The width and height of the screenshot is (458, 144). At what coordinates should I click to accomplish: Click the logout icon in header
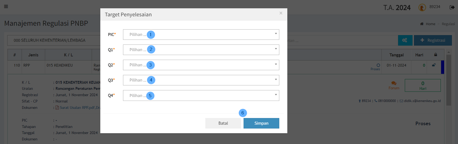tap(452, 7)
